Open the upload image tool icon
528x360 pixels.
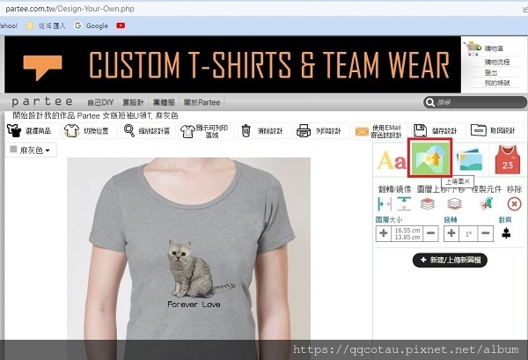429,158
